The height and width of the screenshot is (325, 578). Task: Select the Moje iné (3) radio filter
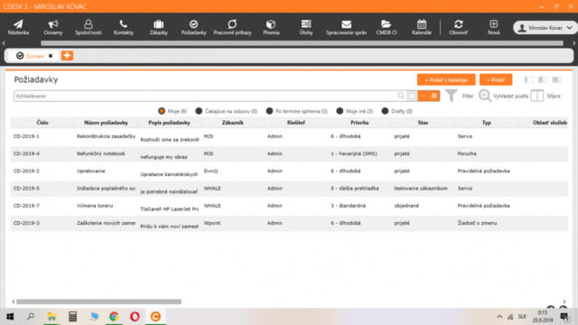(x=340, y=111)
